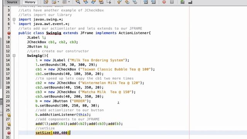This screenshot has height=139, width=247.
Task: Stop macro recording square icon
Action: tap(172, 2)
